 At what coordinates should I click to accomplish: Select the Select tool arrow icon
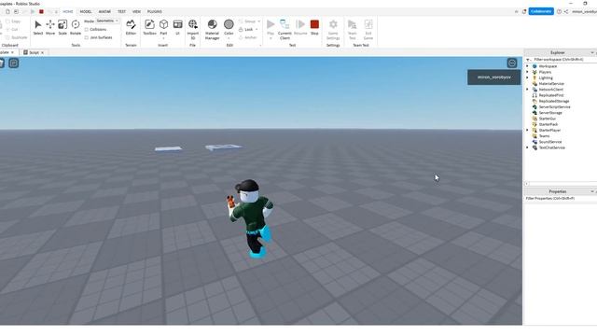click(x=38, y=25)
